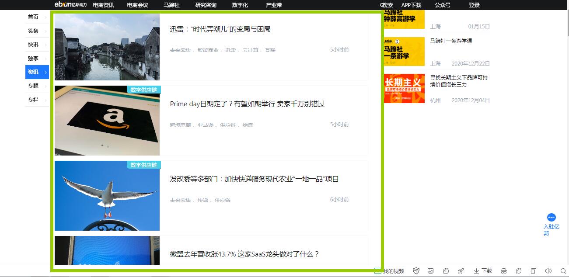Open the Amazon logo thumbnail image
569x277 pixels.
click(x=107, y=121)
